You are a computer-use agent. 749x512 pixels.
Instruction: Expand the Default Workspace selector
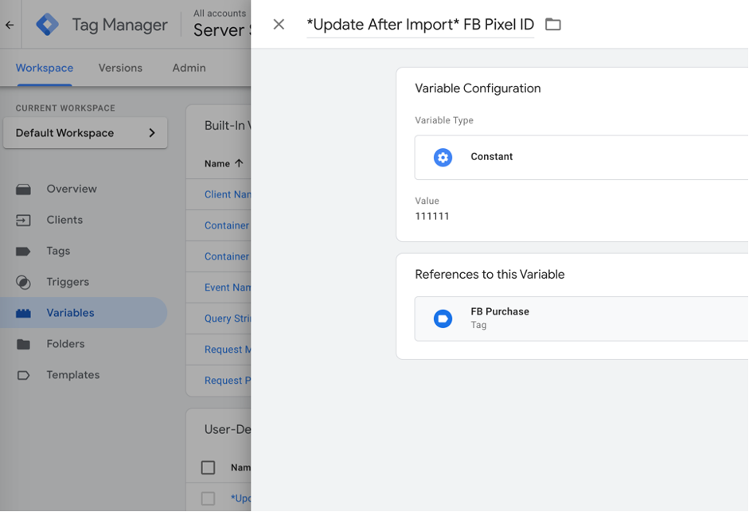coord(85,133)
